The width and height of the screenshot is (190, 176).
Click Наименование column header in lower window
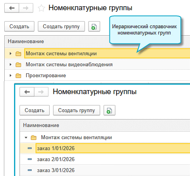41,125
